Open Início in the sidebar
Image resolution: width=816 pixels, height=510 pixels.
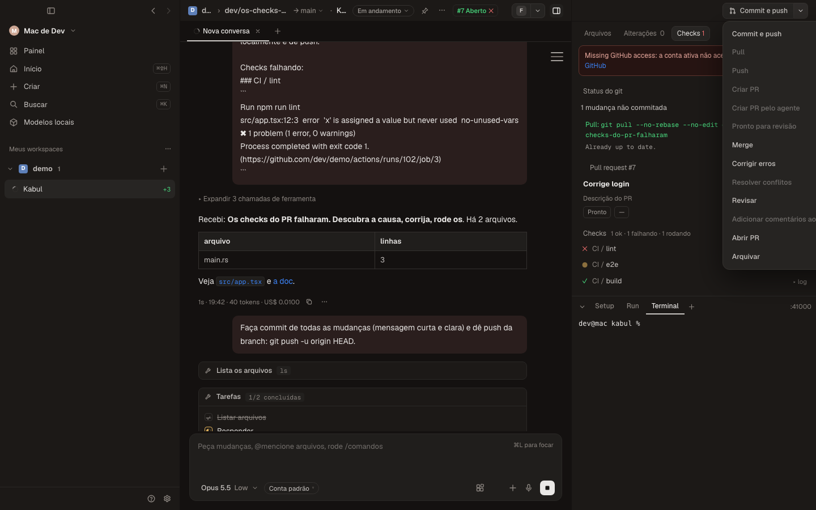coord(90,69)
